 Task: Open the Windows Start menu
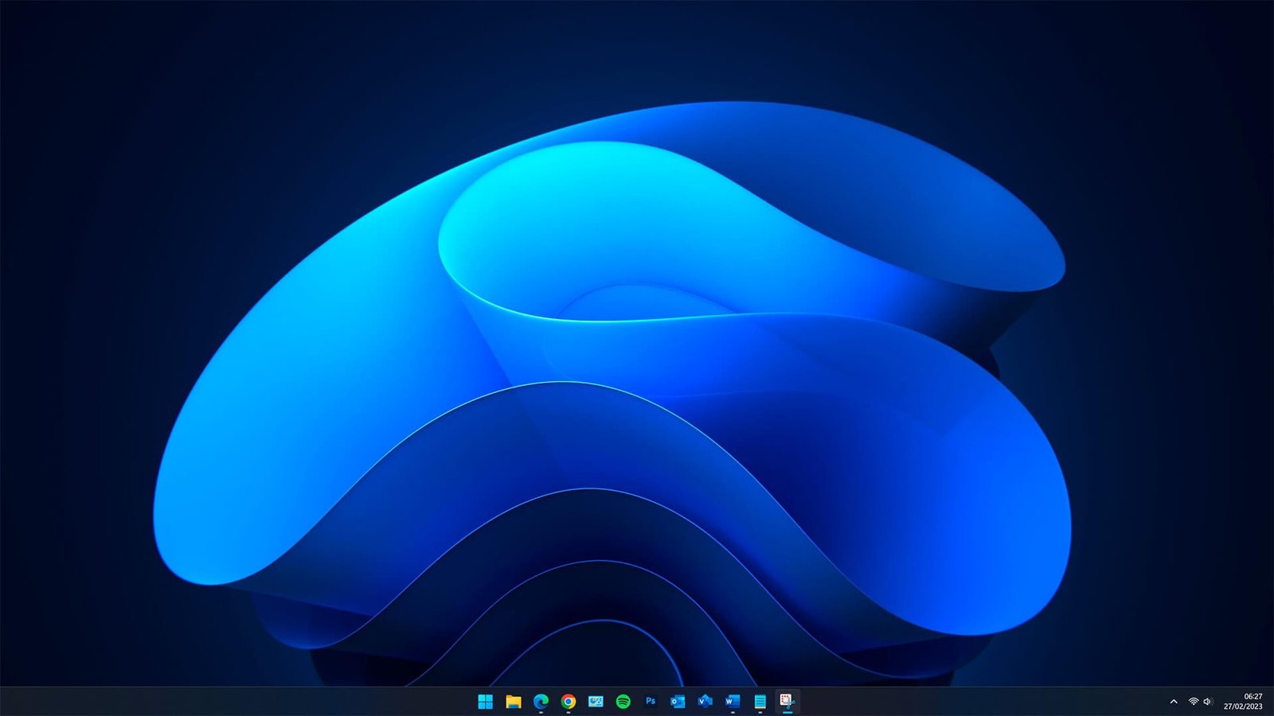click(485, 701)
